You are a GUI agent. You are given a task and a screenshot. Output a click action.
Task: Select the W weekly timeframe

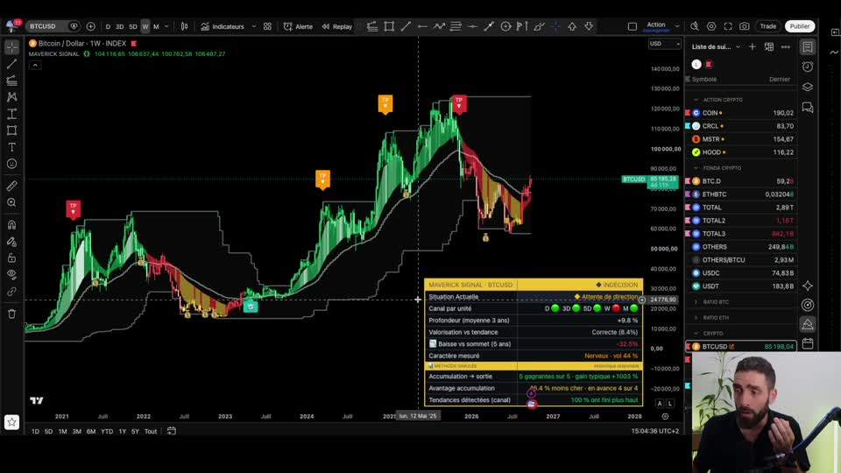(145, 26)
